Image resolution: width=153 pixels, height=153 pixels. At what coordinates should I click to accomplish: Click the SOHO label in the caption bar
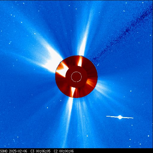point(4,151)
